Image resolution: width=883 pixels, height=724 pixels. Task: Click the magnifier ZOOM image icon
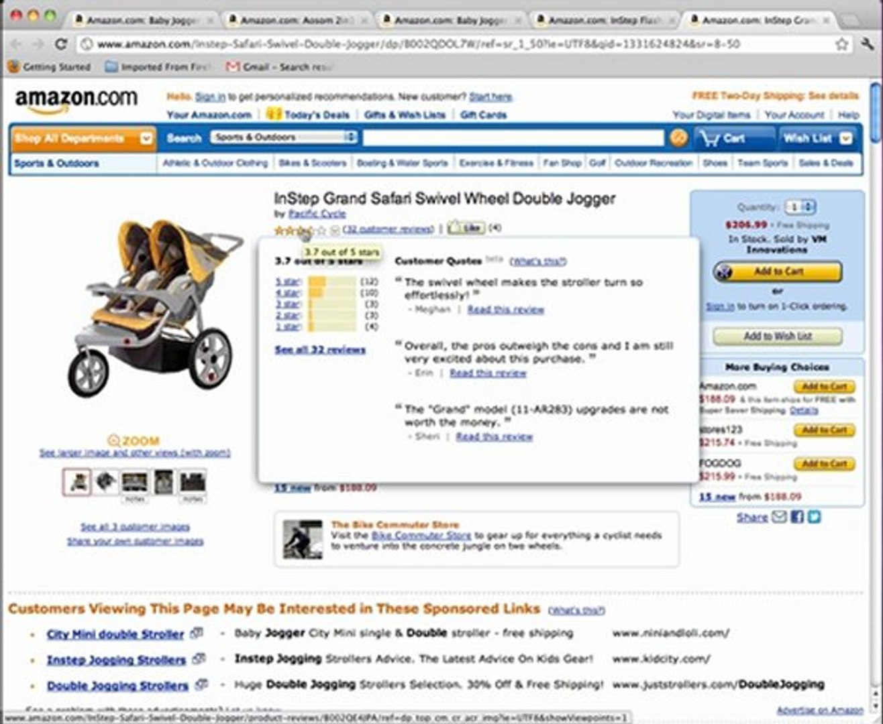pyautogui.click(x=113, y=441)
